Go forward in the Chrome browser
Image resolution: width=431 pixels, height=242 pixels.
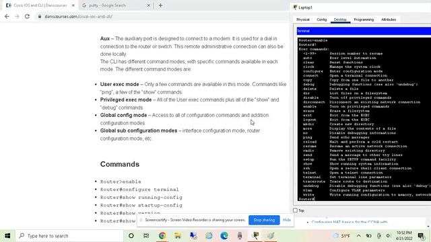(x=17, y=16)
